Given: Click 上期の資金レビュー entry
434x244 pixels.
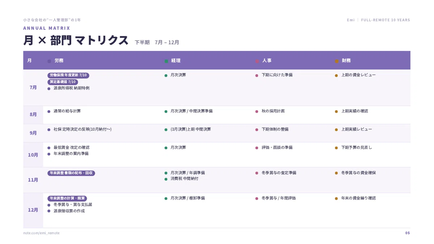Looking at the screenshot, I should coord(358,75).
